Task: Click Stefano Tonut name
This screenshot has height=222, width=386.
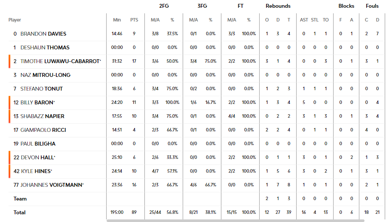Action: coord(41,89)
